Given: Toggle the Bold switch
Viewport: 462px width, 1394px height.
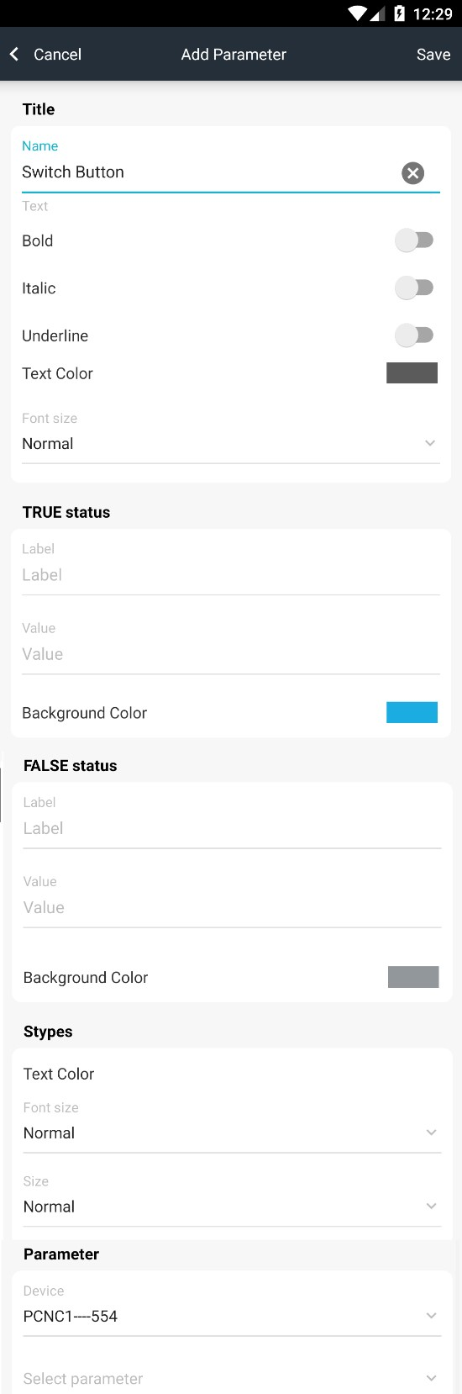Looking at the screenshot, I should point(414,240).
